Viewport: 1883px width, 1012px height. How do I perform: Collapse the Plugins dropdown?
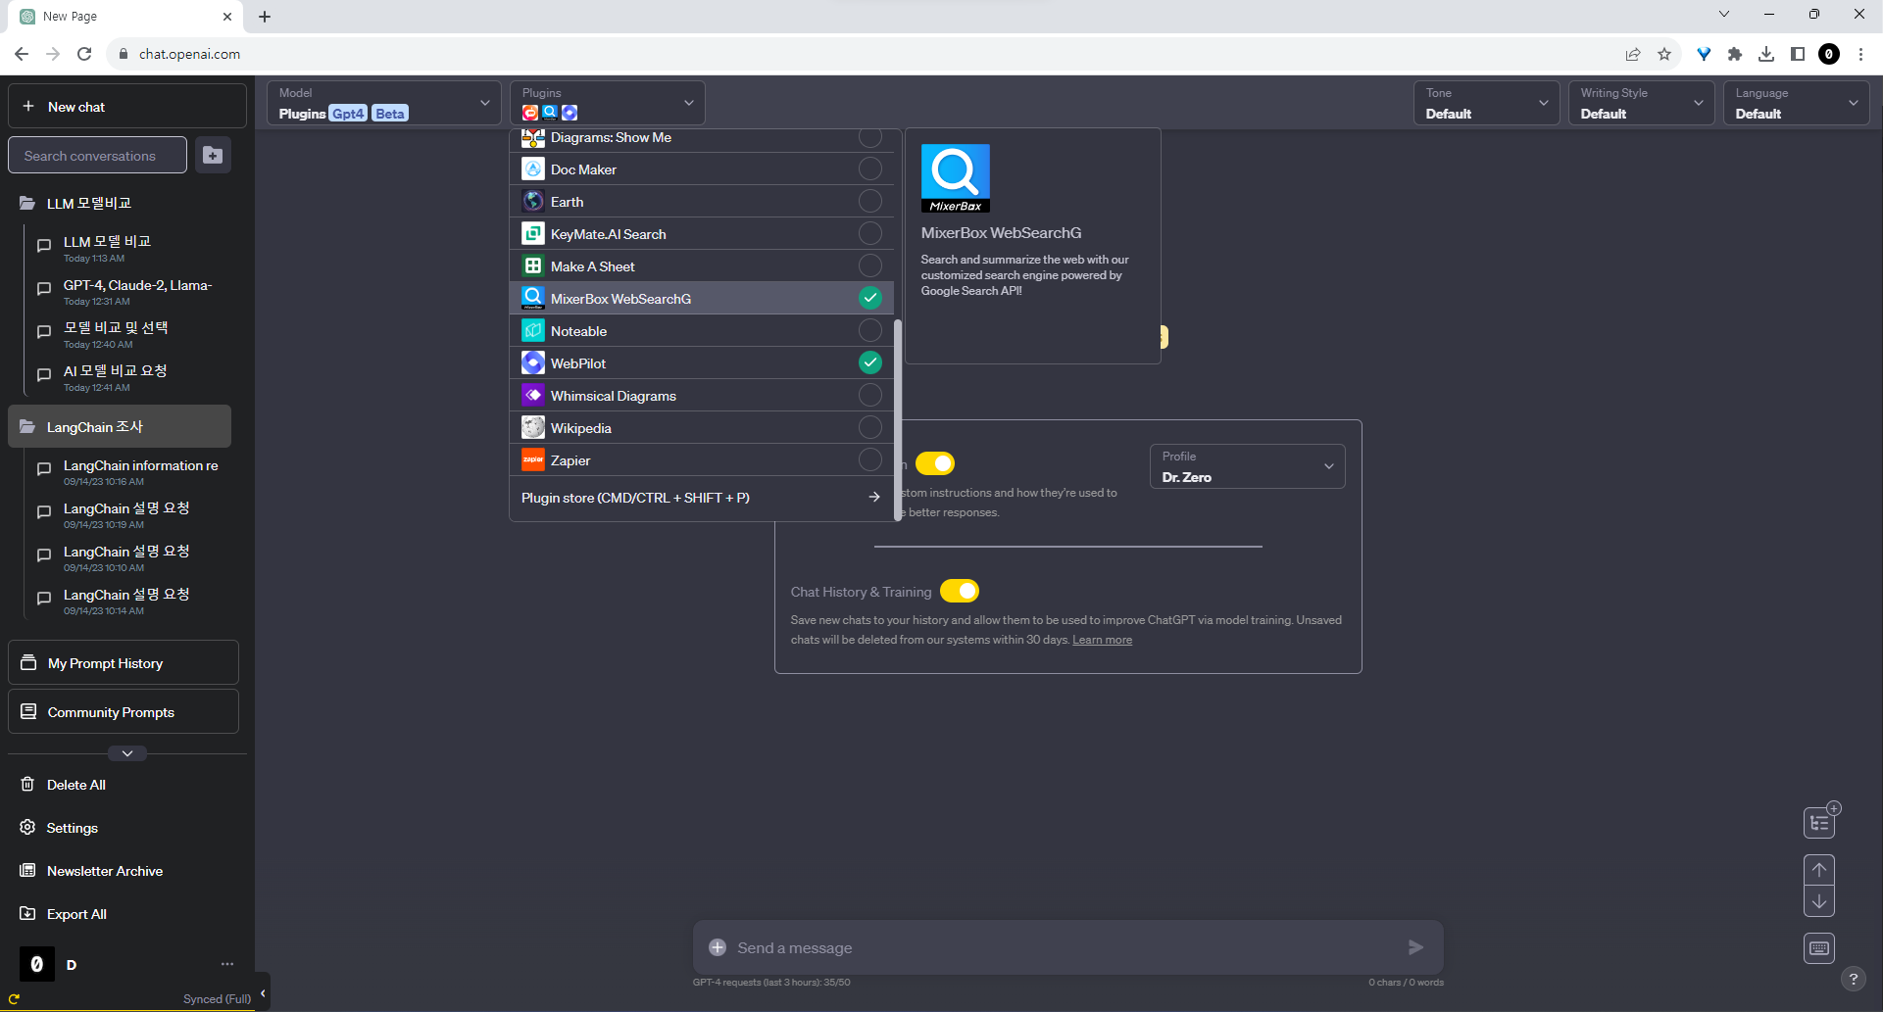pos(607,103)
